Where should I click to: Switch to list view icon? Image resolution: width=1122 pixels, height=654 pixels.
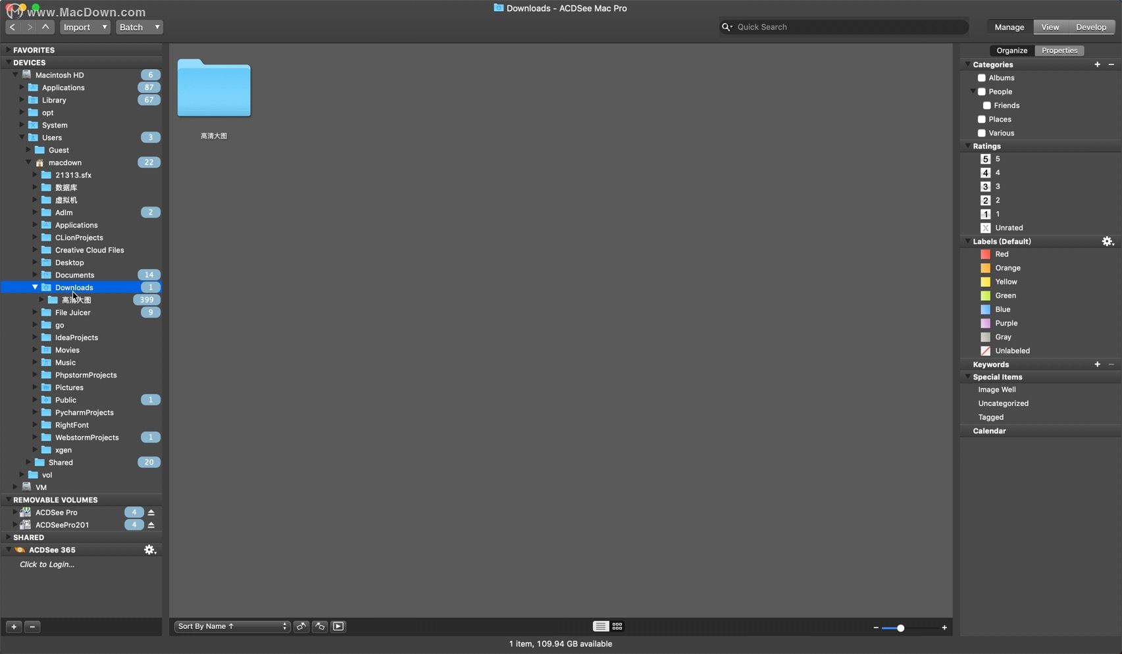[600, 626]
